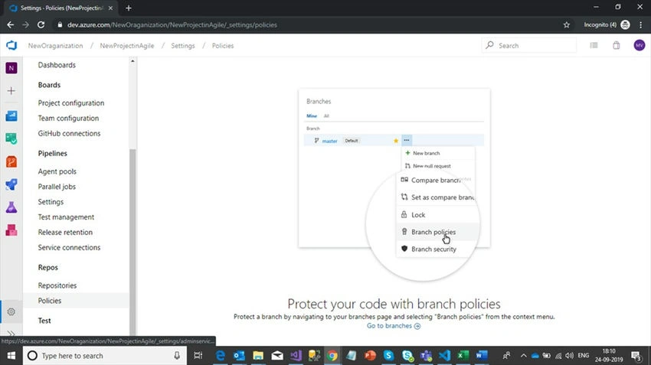The image size is (651, 365).
Task: Follow the Go to branches link
Action: click(x=393, y=326)
